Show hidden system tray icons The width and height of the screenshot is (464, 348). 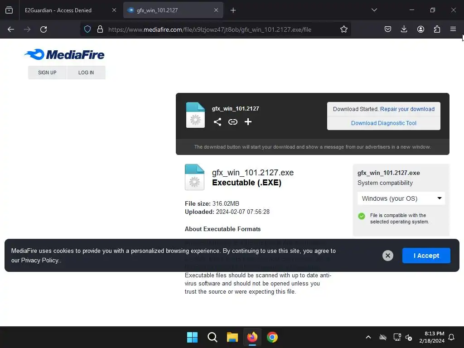point(368,337)
